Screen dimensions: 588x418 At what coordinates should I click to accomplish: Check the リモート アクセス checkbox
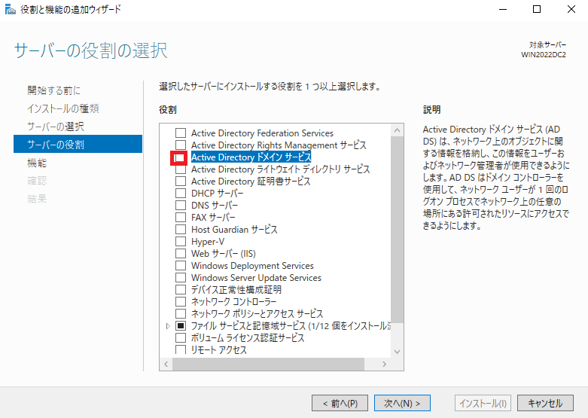(181, 349)
